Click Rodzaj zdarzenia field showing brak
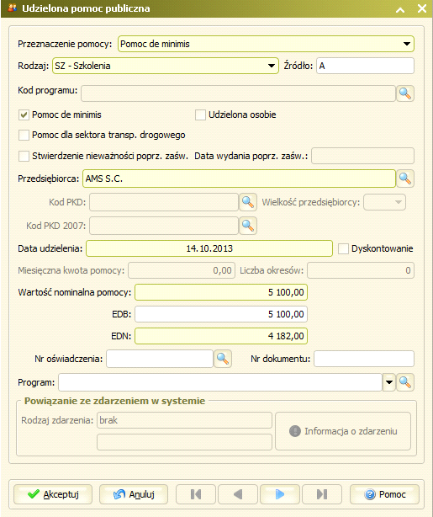 pos(184,420)
